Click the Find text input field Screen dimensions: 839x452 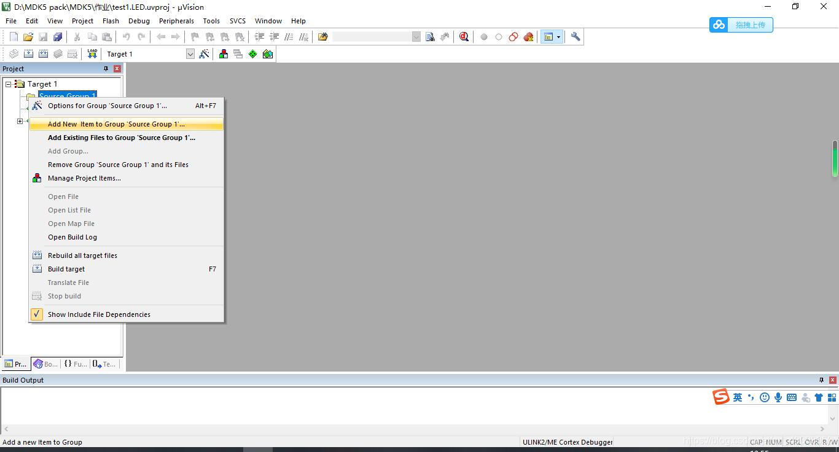(x=372, y=37)
